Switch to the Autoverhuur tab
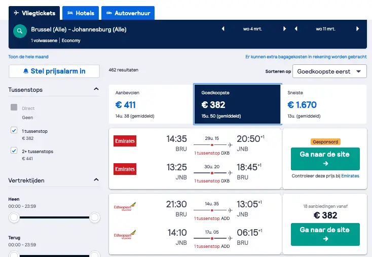The height and width of the screenshot is (257, 372). click(x=128, y=13)
